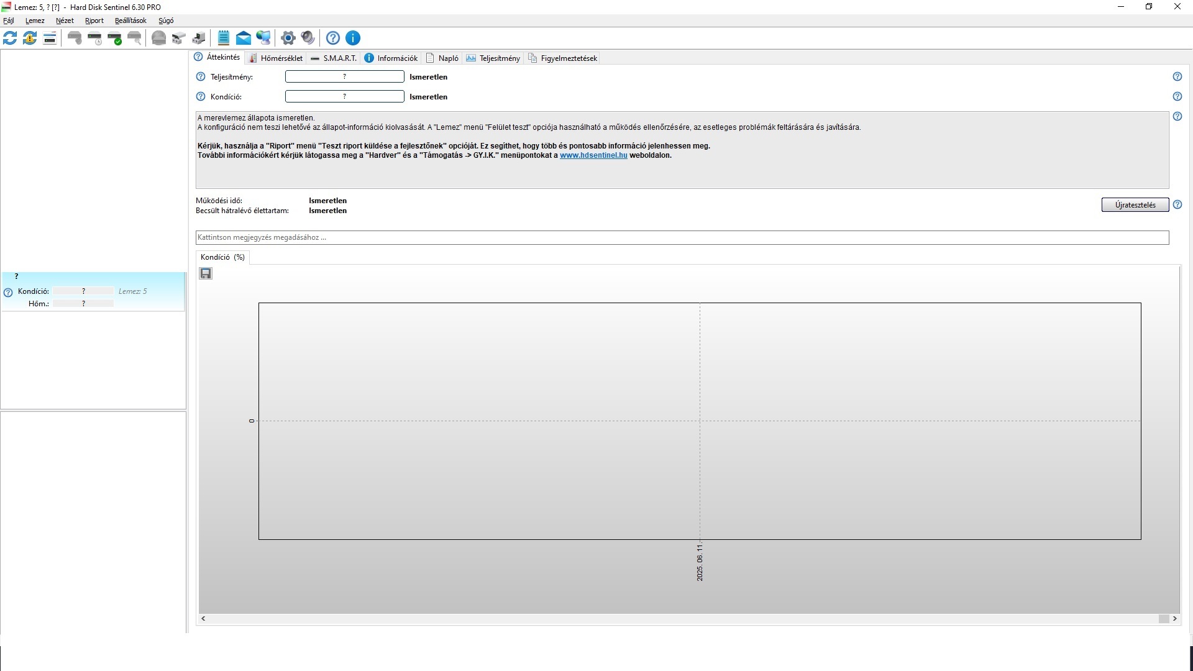The width and height of the screenshot is (1193, 671).
Task: Open the blue notepad report icon
Action: [x=224, y=38]
